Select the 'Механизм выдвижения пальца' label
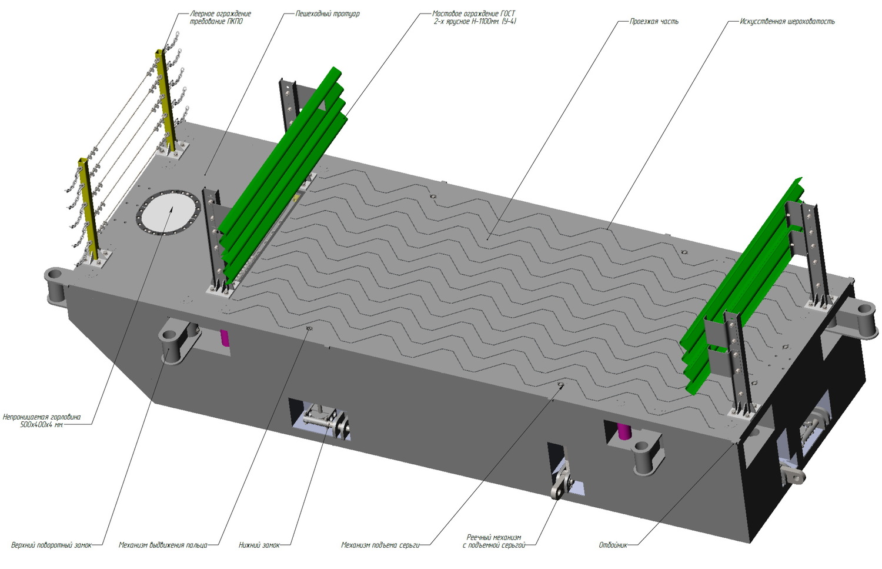This screenshot has width=882, height=569. [x=163, y=545]
